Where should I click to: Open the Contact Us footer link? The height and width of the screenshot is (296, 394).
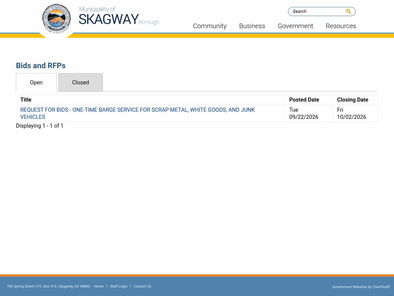point(142,286)
